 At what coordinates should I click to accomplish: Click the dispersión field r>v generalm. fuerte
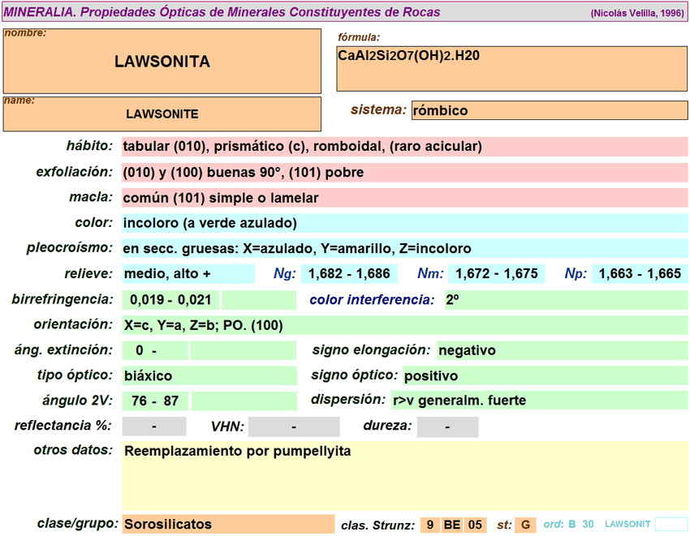click(x=538, y=401)
